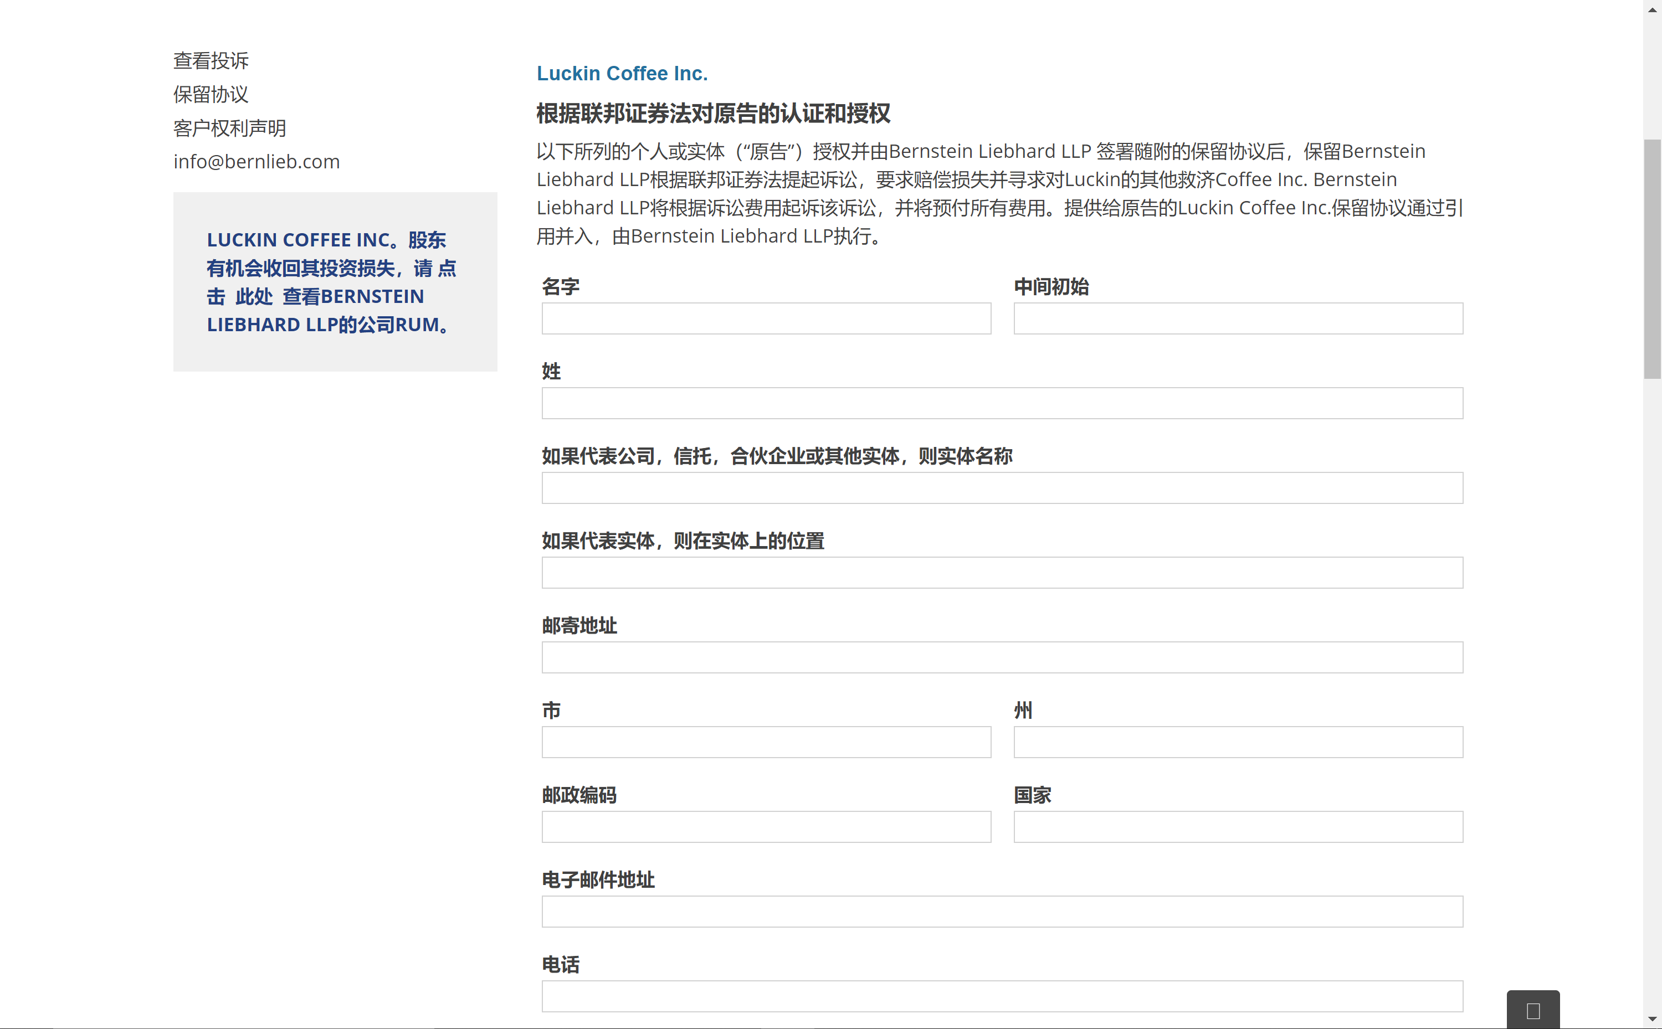Image resolution: width=1662 pixels, height=1029 pixels.
Task: Click the 州 state input field
Action: 1238,743
